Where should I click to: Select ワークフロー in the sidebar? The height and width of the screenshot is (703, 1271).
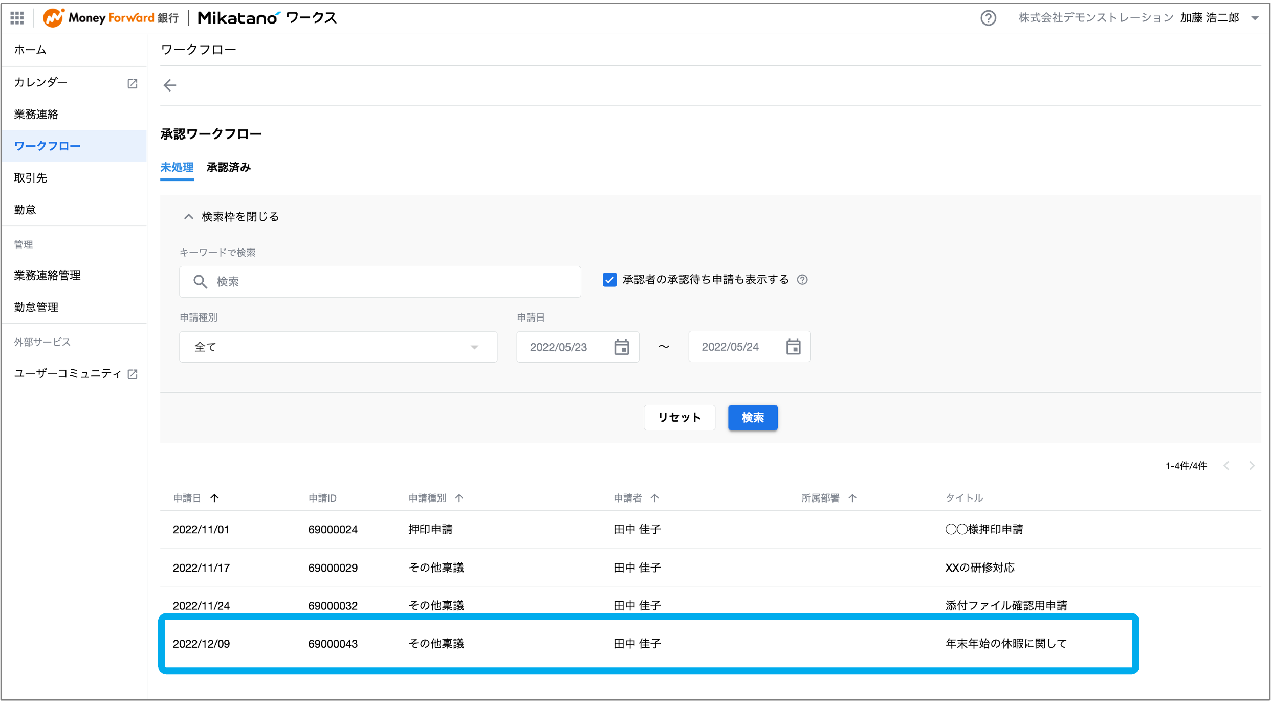click(74, 146)
